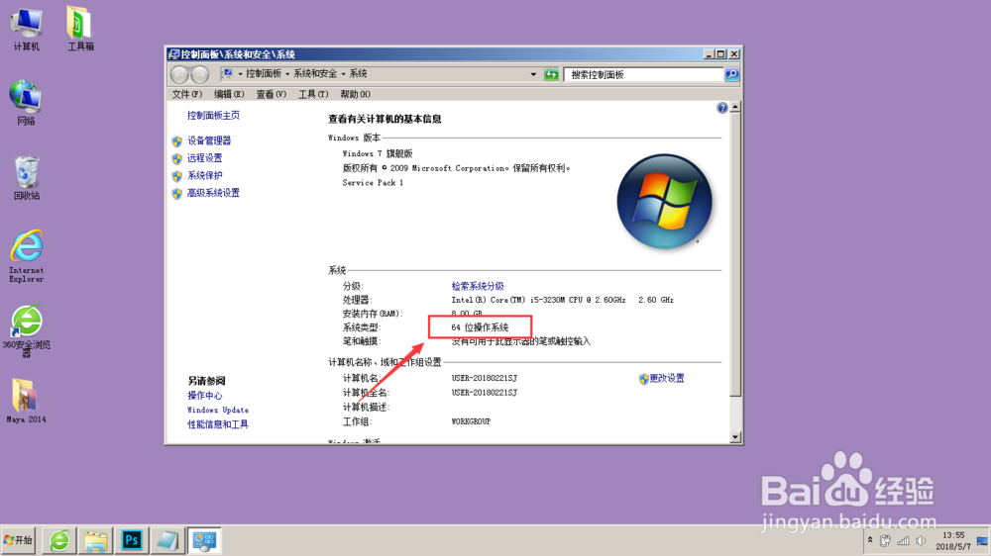
Task: Open 系统保护 link
Action: click(x=205, y=175)
